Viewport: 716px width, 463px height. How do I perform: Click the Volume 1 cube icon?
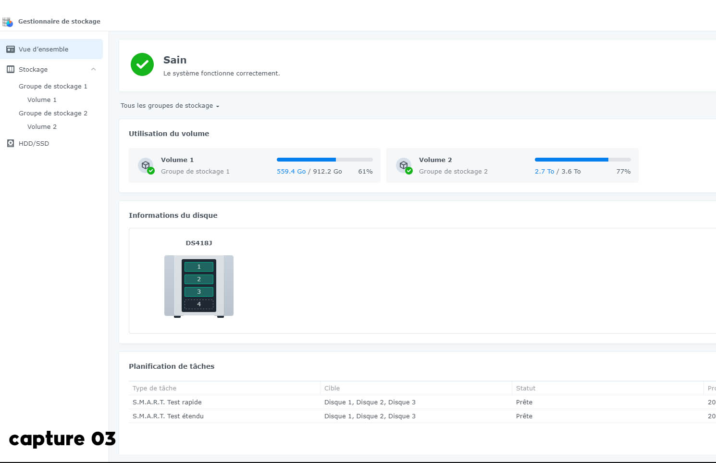click(146, 166)
